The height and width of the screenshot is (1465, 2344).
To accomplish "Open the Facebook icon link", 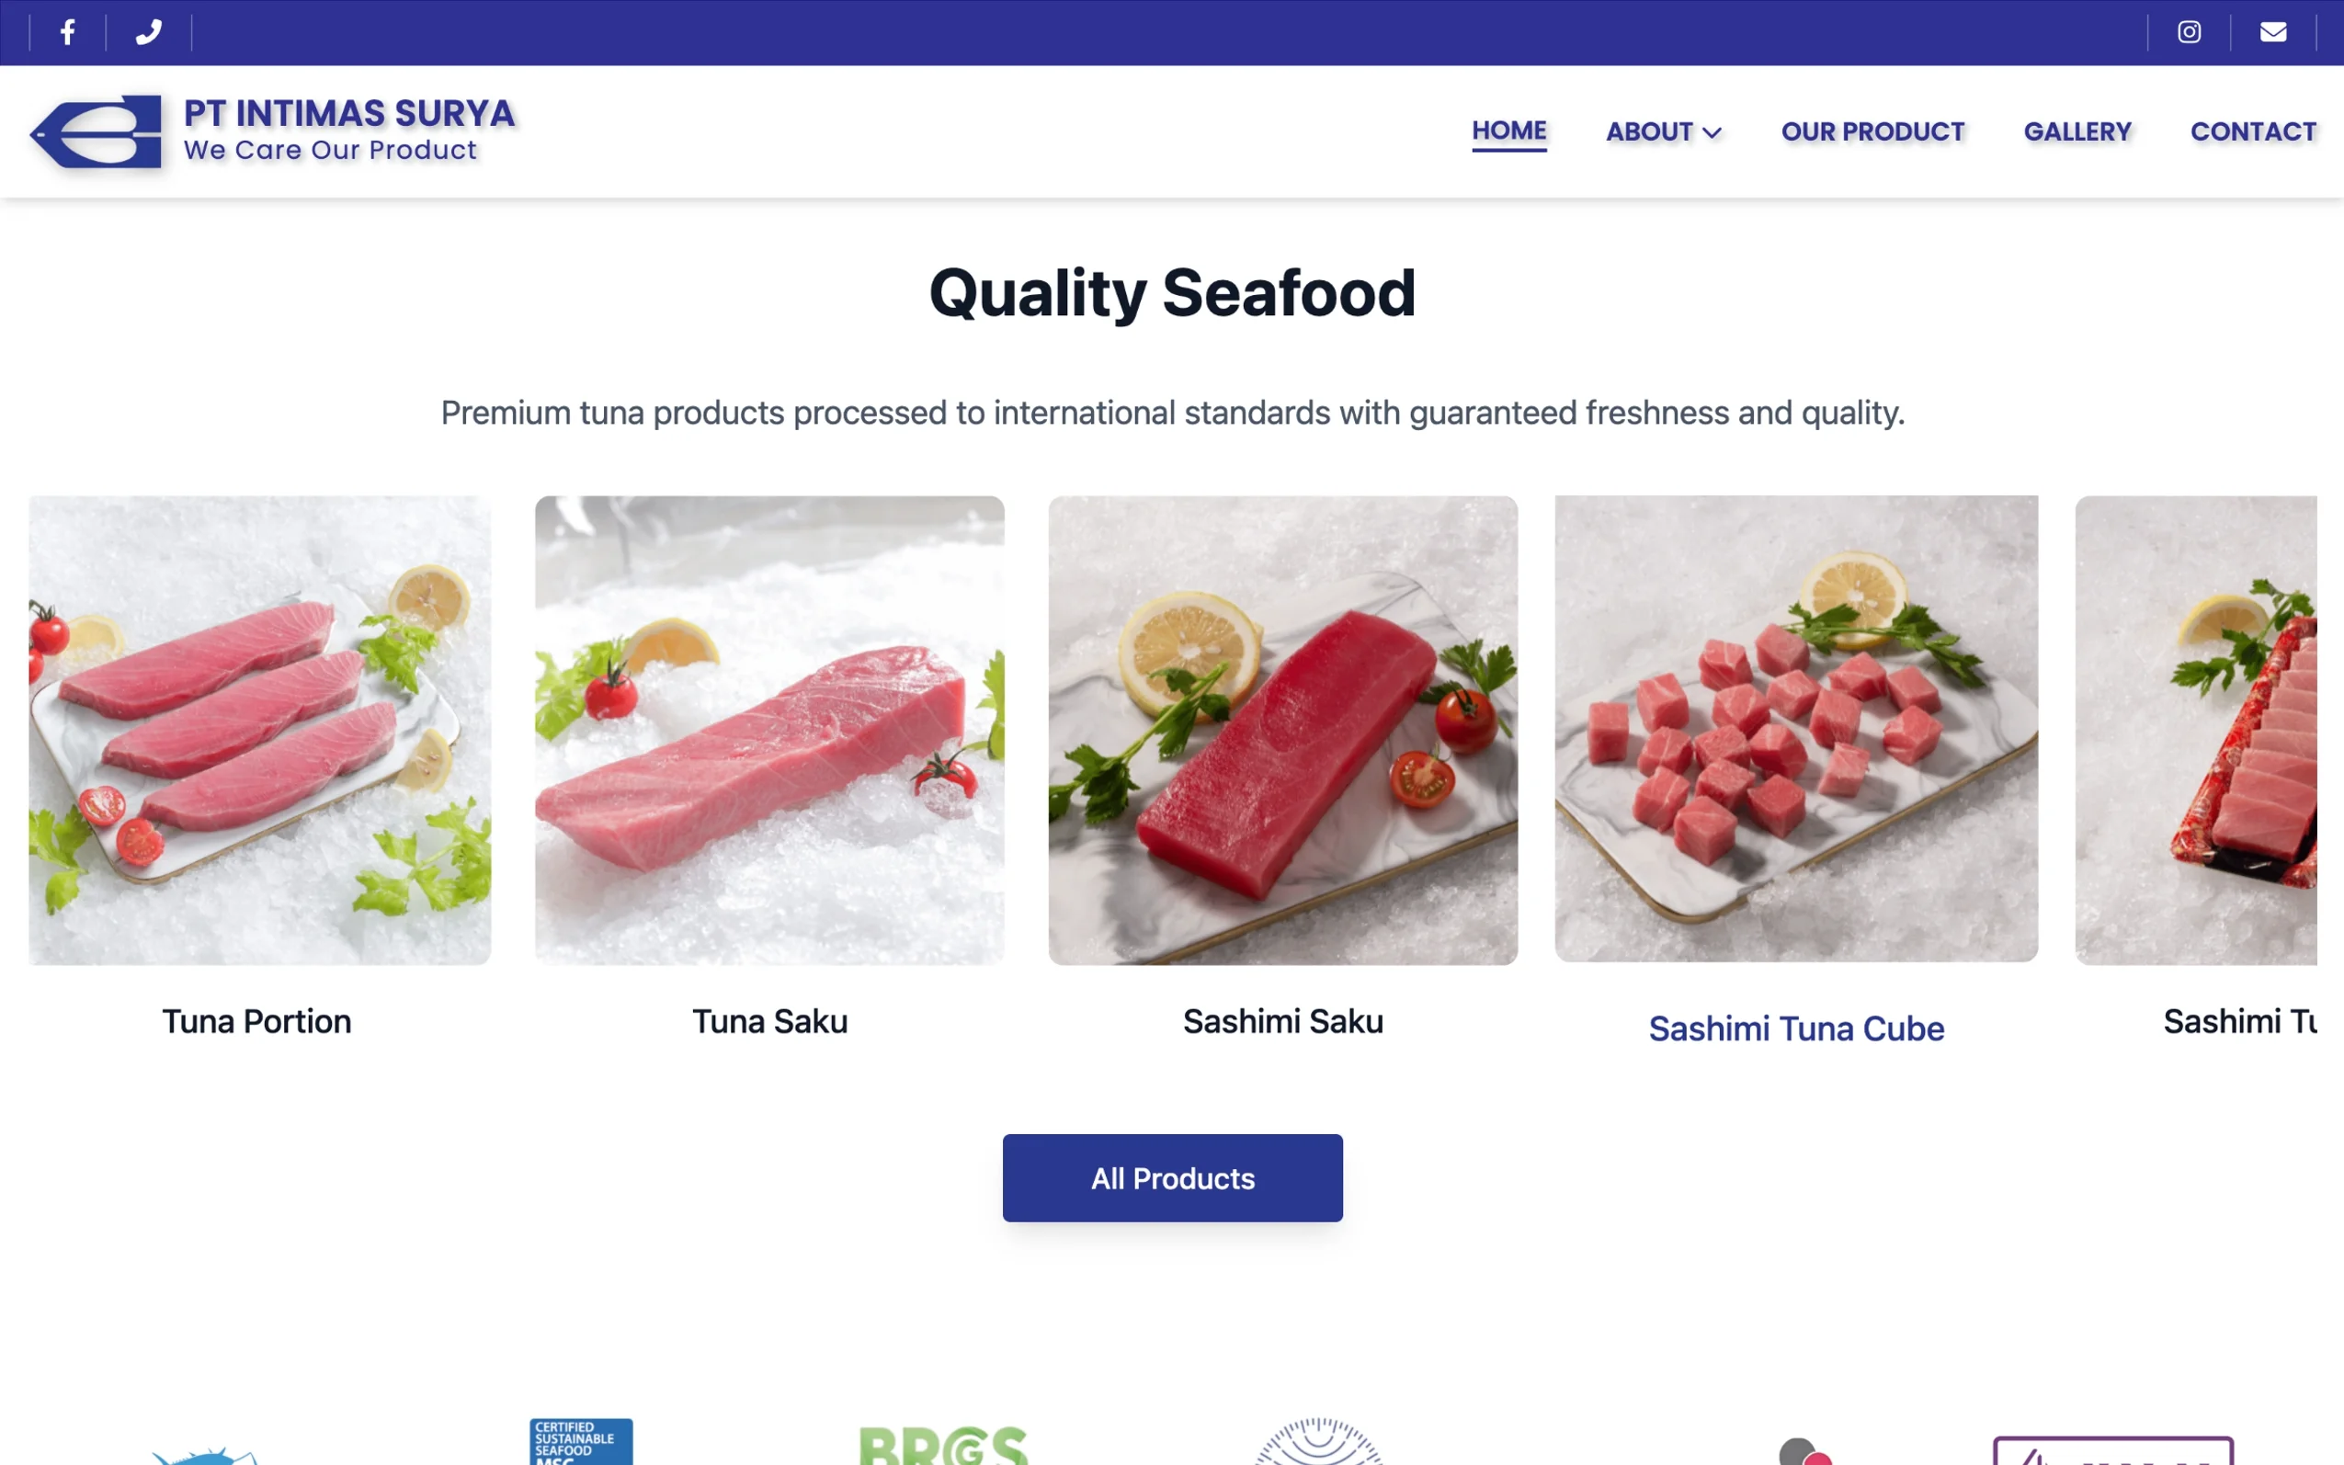I will [x=68, y=32].
